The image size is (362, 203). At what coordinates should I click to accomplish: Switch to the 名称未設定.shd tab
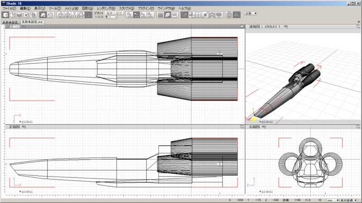32,22
